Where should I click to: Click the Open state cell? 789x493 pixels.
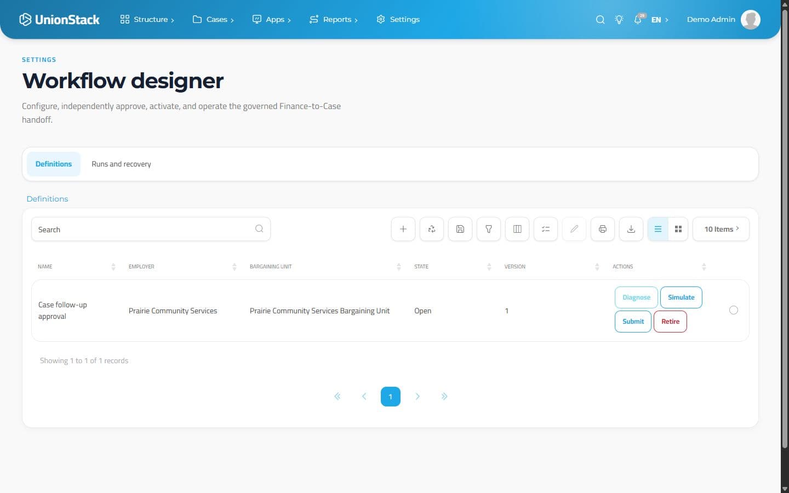(x=422, y=311)
